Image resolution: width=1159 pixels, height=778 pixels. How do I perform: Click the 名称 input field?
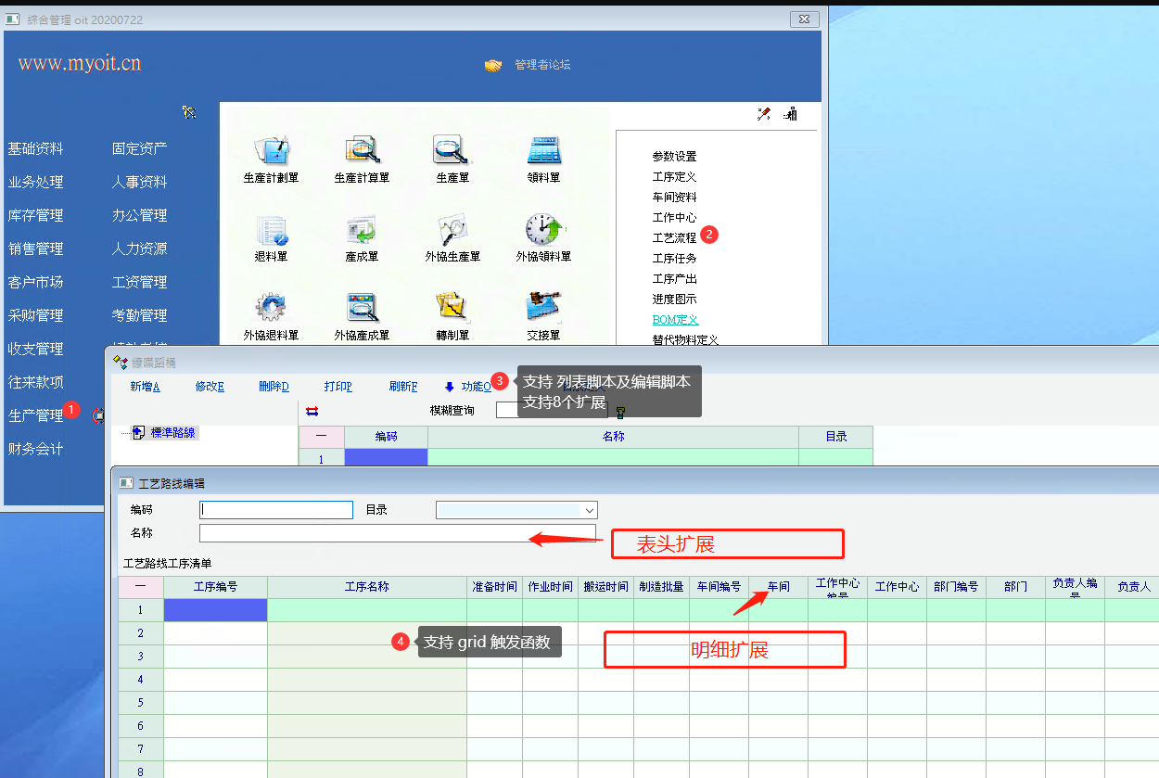397,533
